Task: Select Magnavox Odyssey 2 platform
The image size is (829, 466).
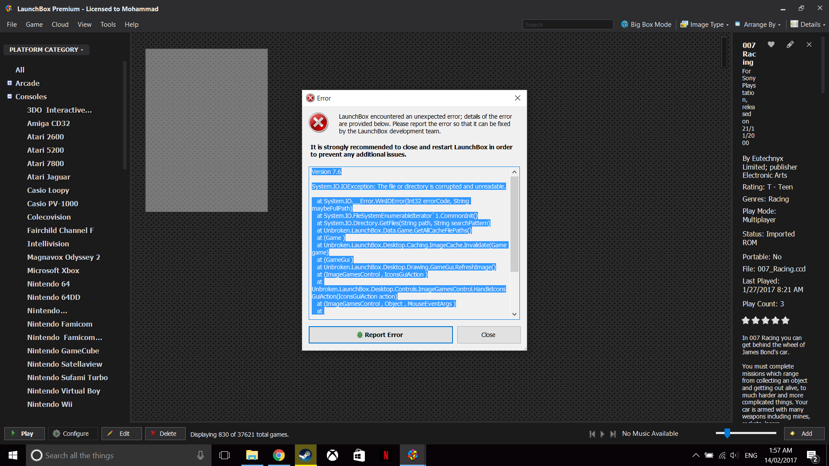Action: [x=63, y=257]
